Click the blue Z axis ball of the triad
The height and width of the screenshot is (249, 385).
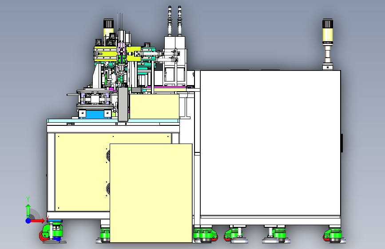(x=28, y=221)
